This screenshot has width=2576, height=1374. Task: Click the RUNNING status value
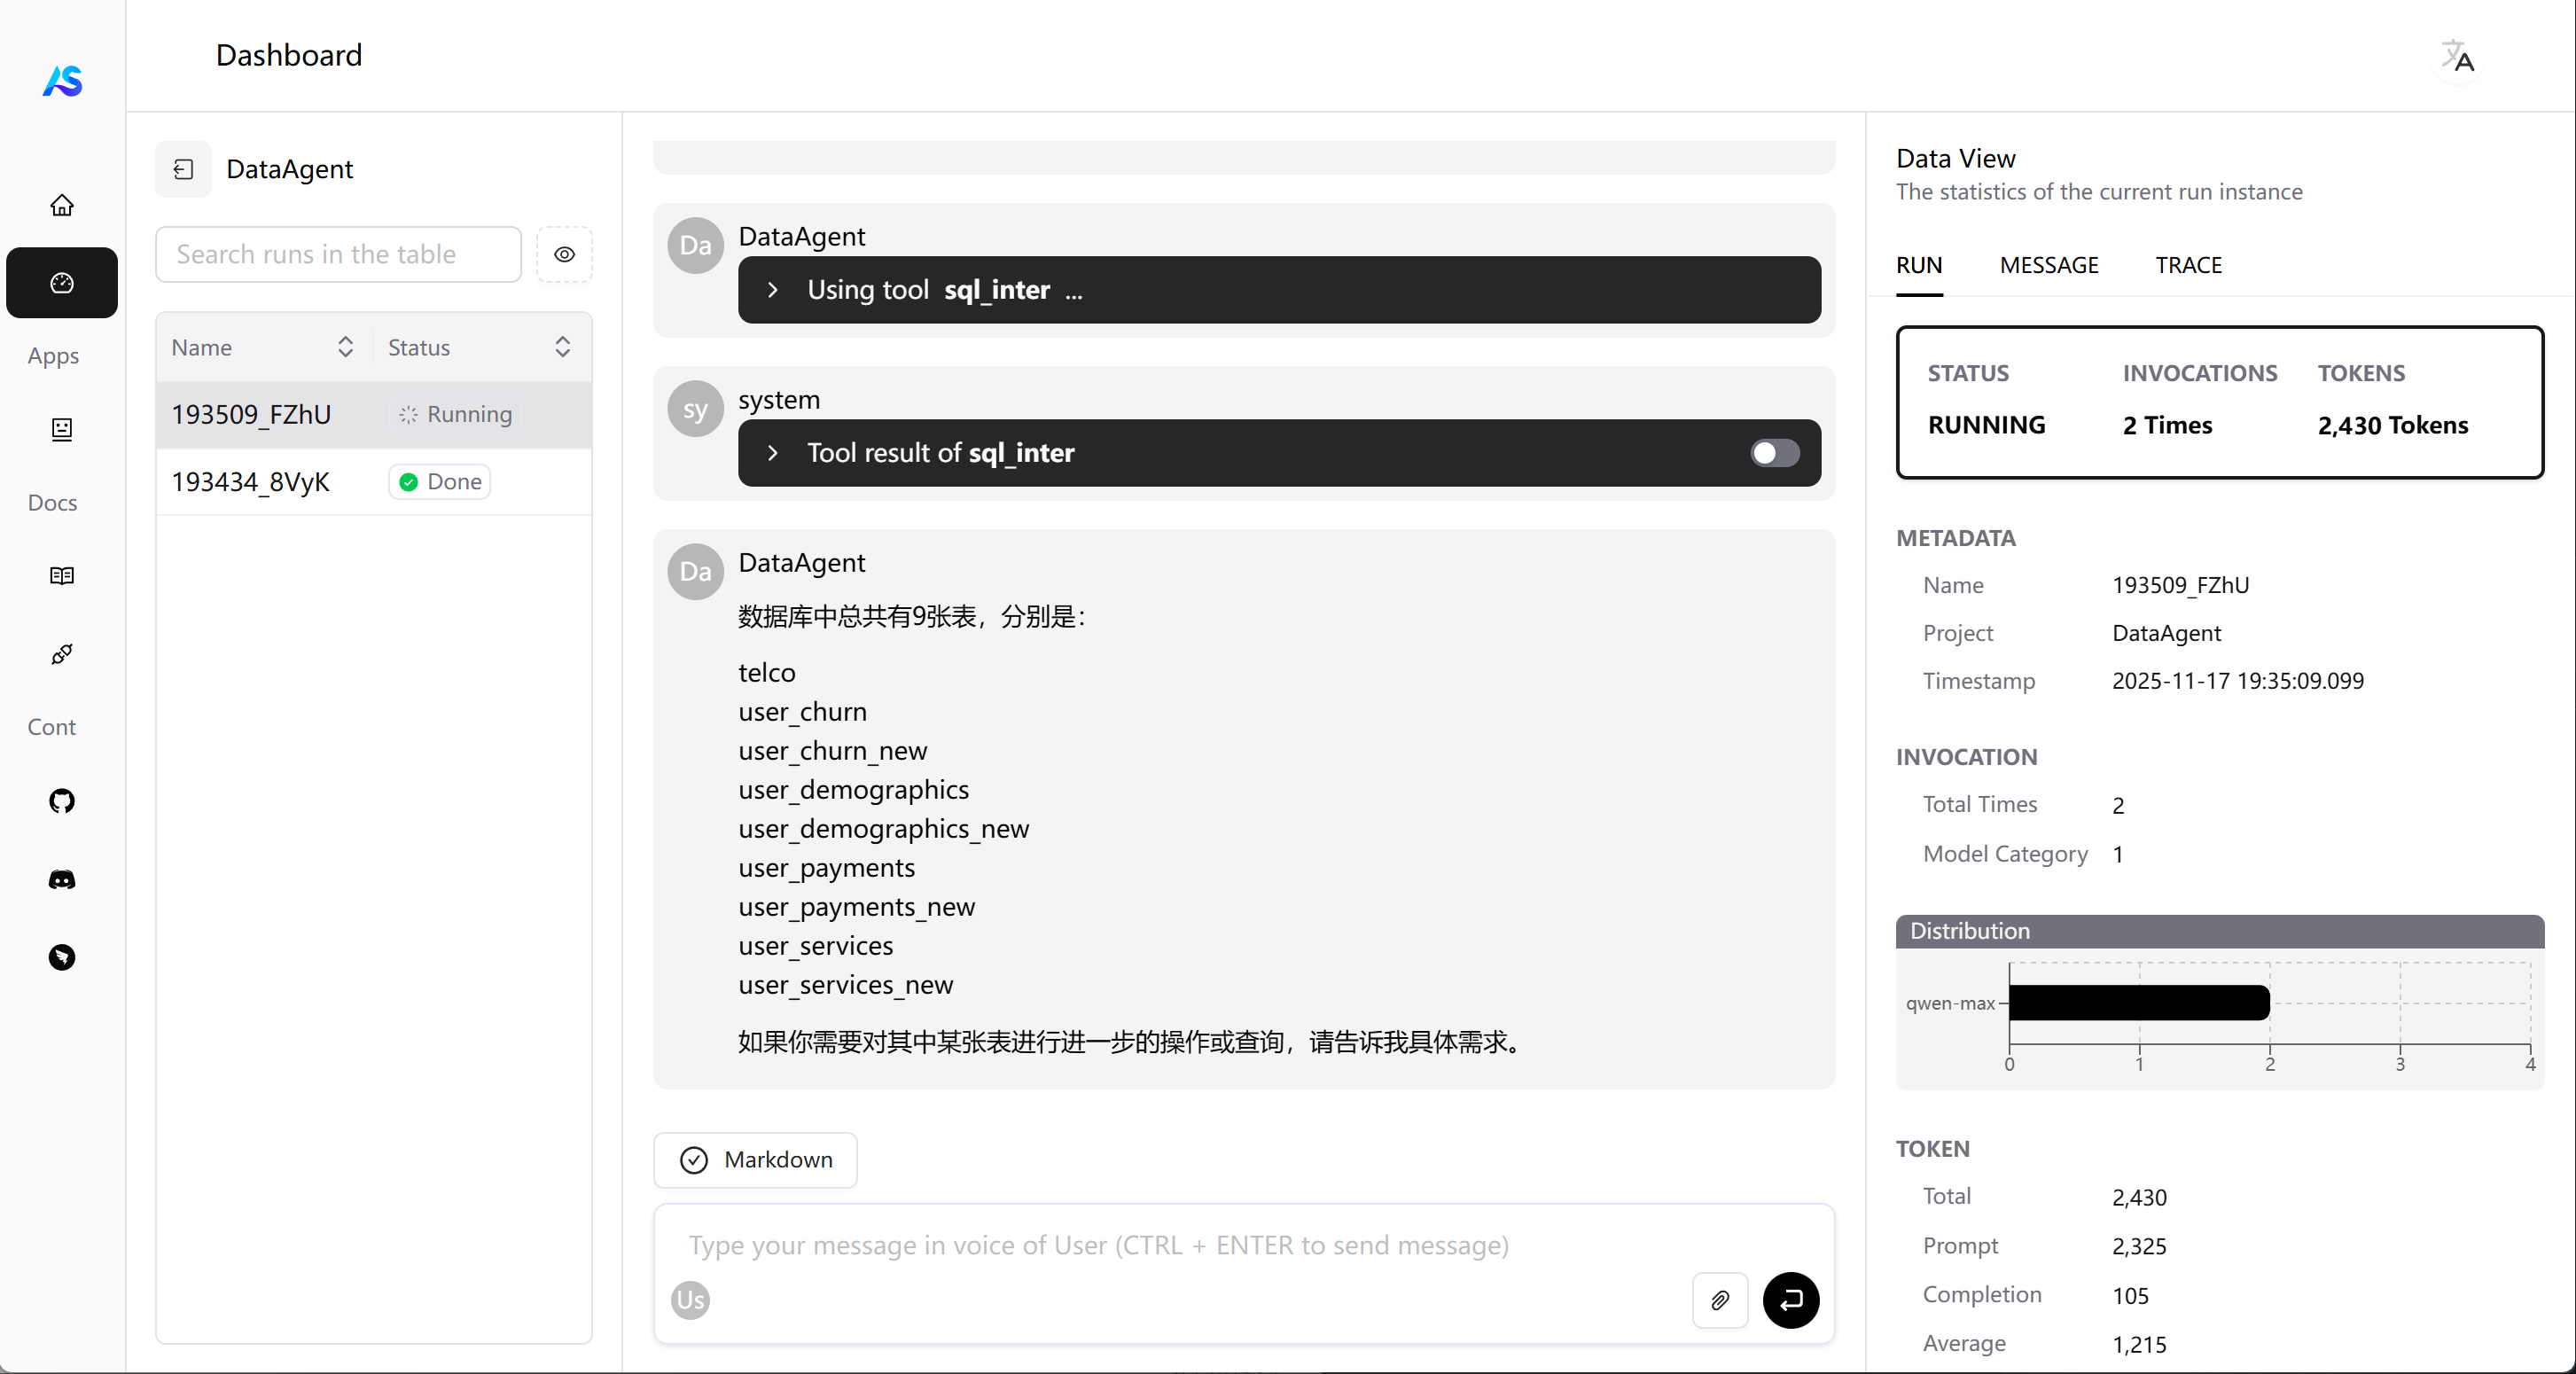tap(1986, 425)
